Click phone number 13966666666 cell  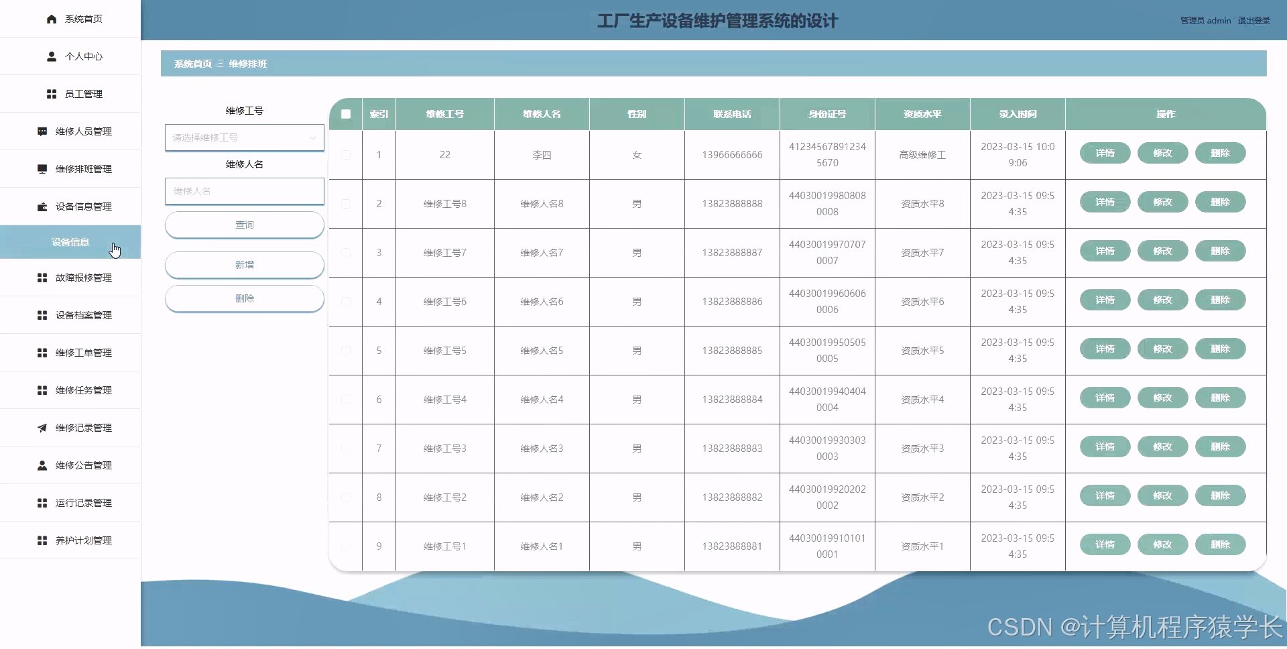click(x=732, y=155)
